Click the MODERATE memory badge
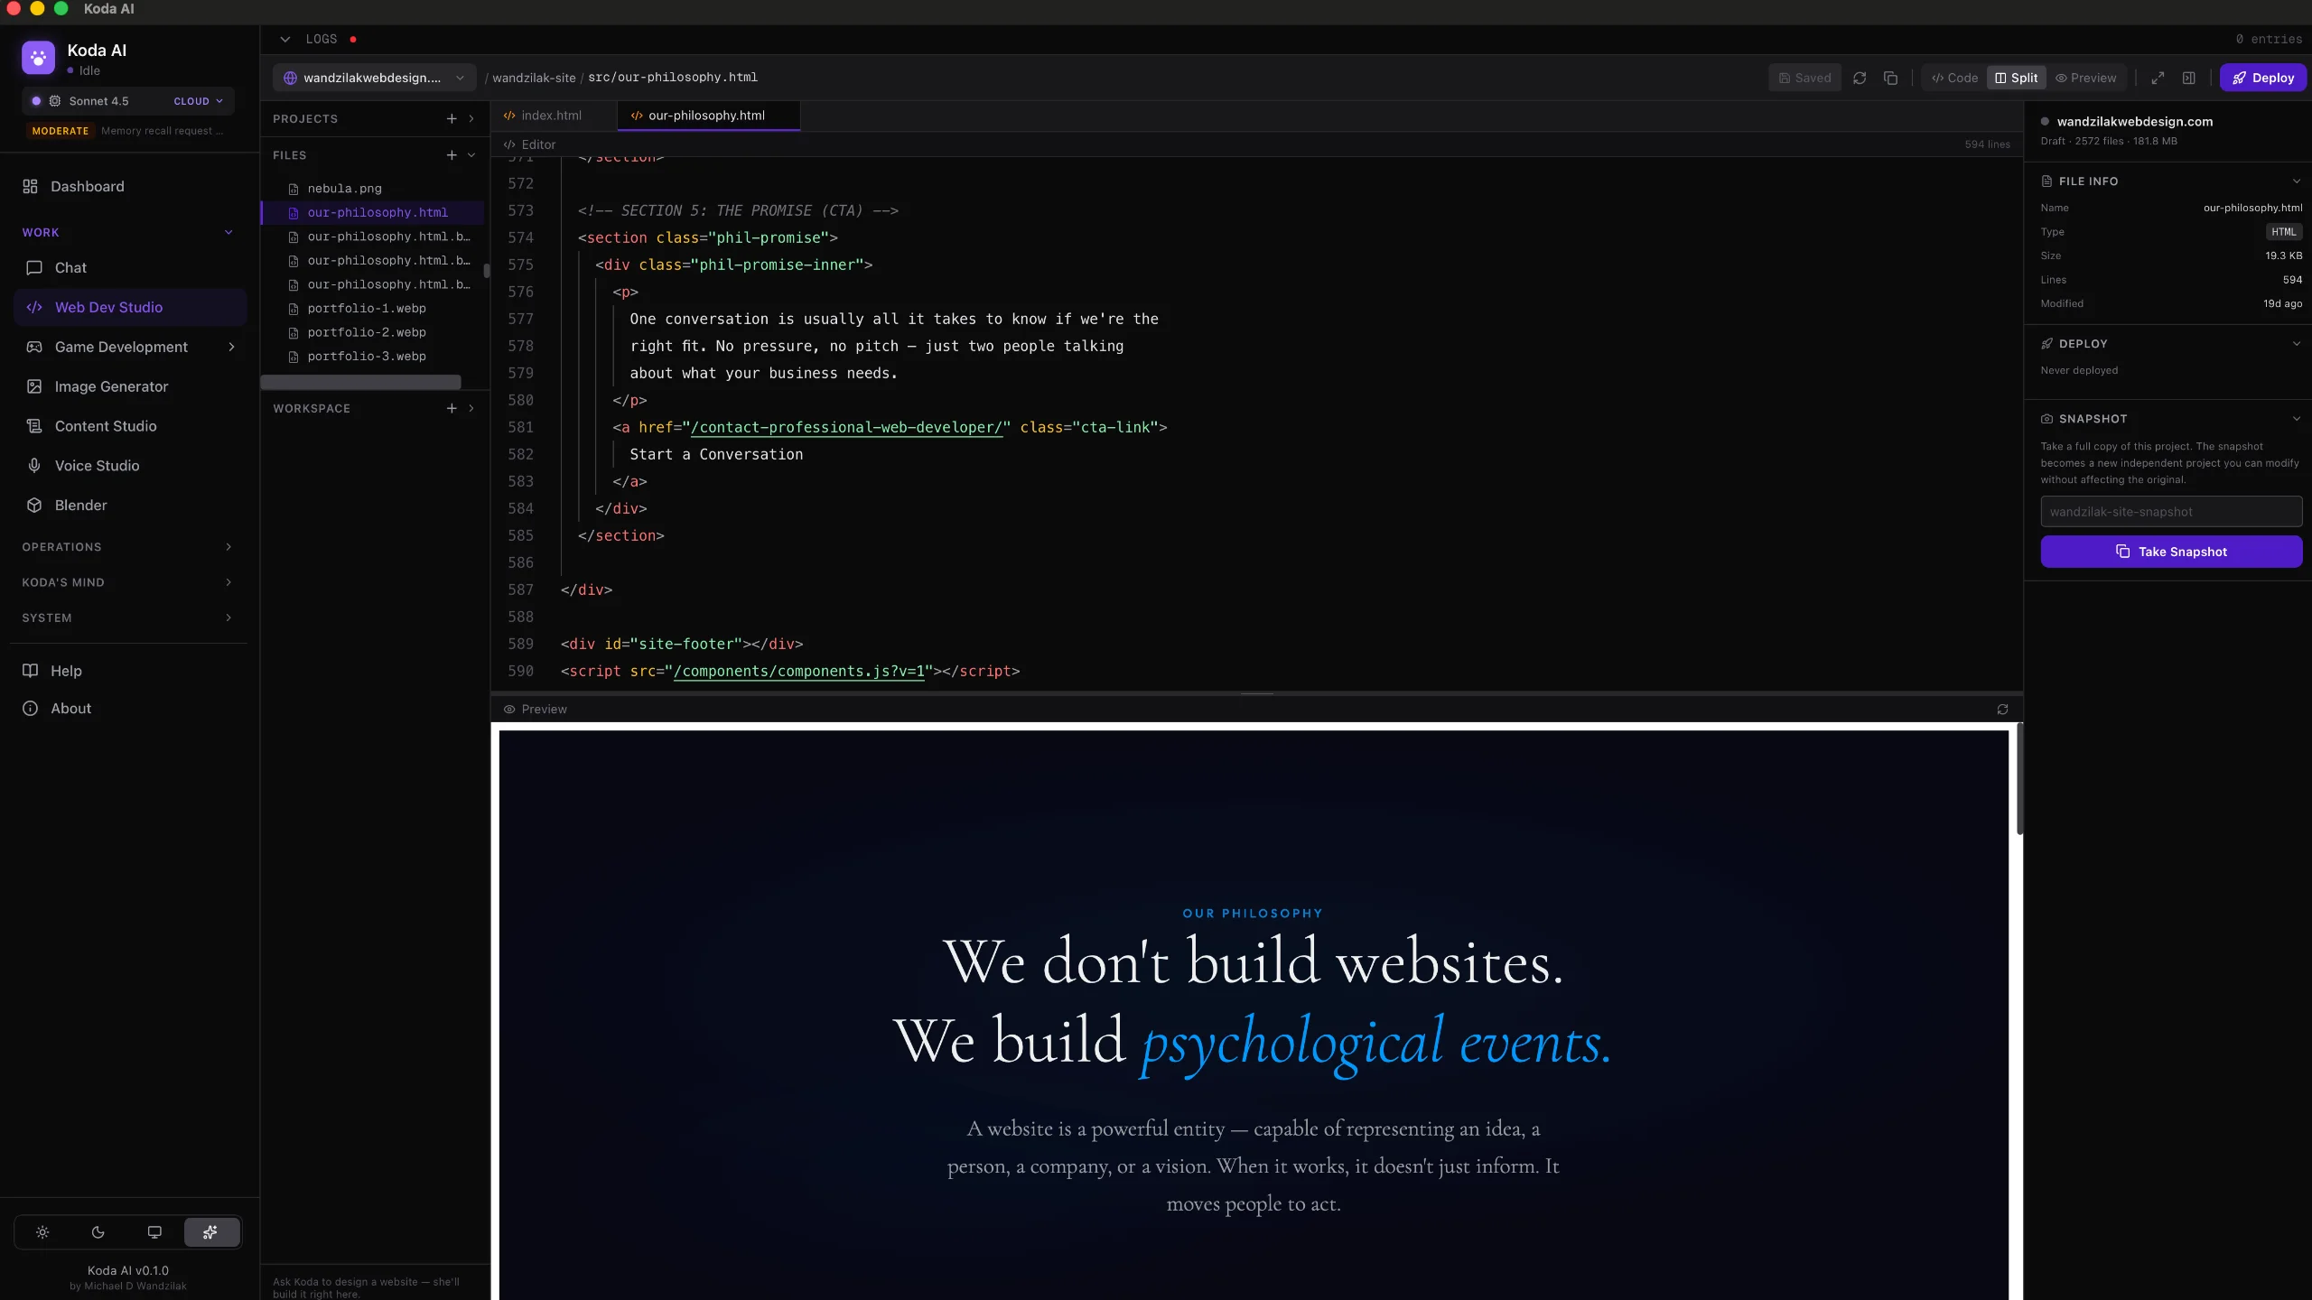2312x1300 pixels. [x=60, y=131]
